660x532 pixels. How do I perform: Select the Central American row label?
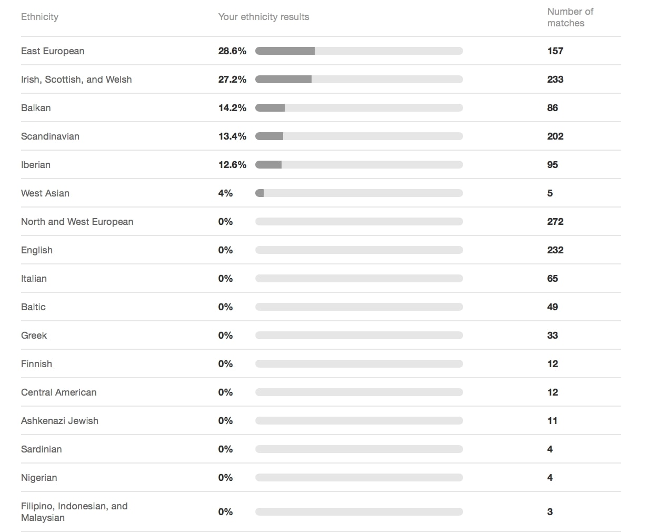pyautogui.click(x=59, y=392)
